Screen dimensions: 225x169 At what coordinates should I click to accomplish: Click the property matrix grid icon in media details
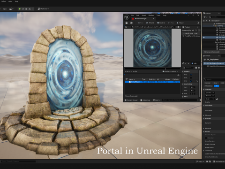196,68
